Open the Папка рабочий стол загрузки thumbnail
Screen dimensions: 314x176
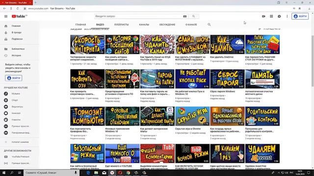[x=262, y=44]
